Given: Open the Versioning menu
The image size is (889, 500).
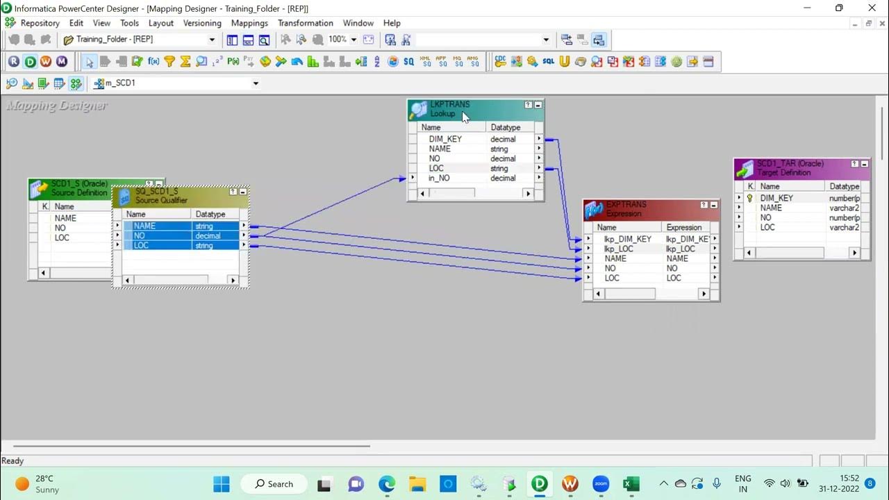Looking at the screenshot, I should click(202, 23).
